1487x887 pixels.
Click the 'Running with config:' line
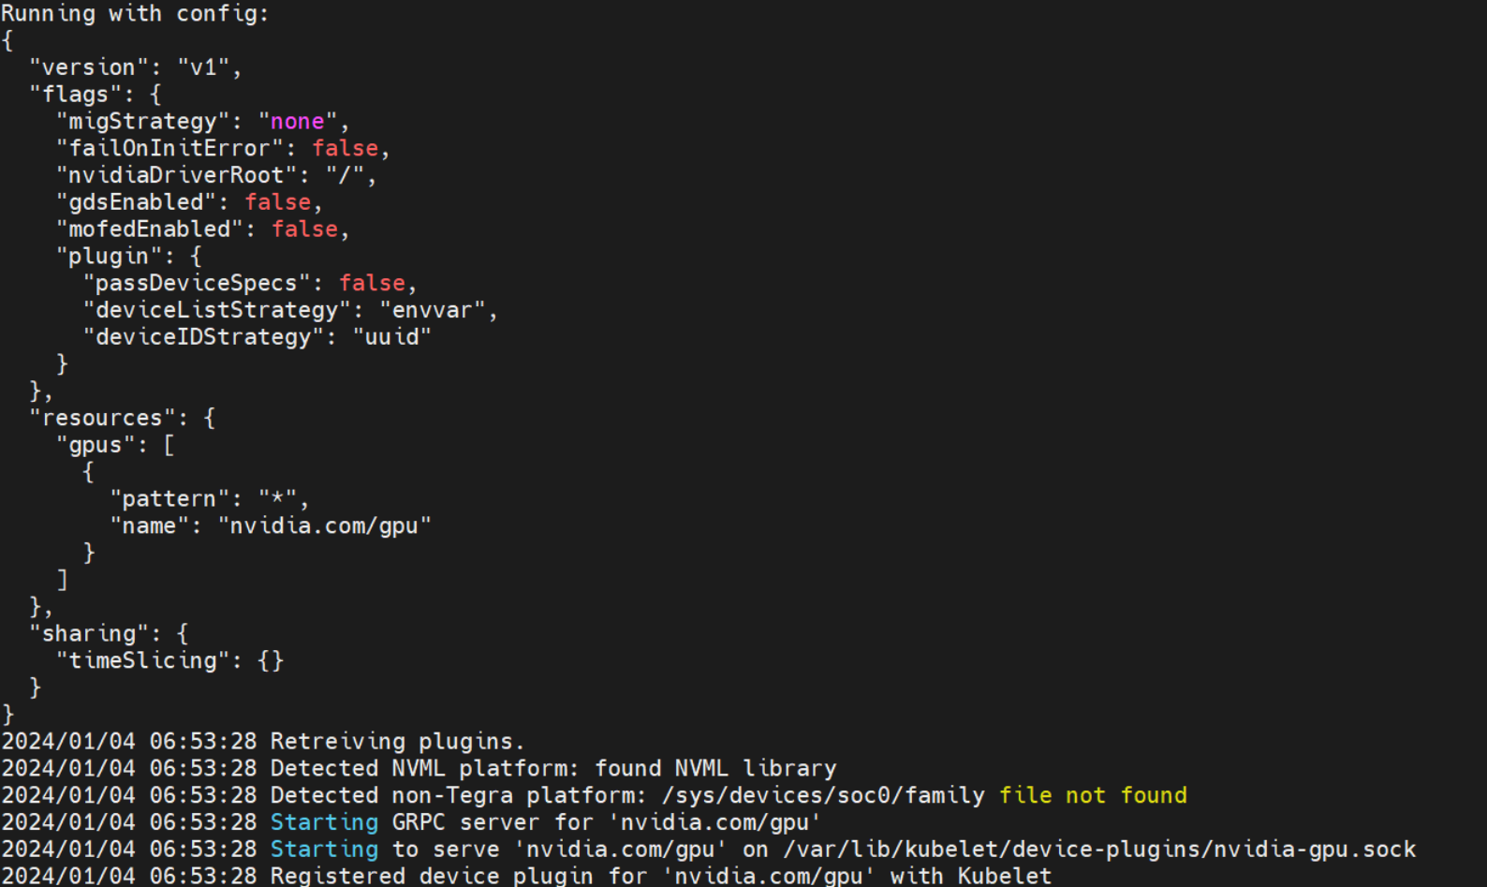point(135,14)
